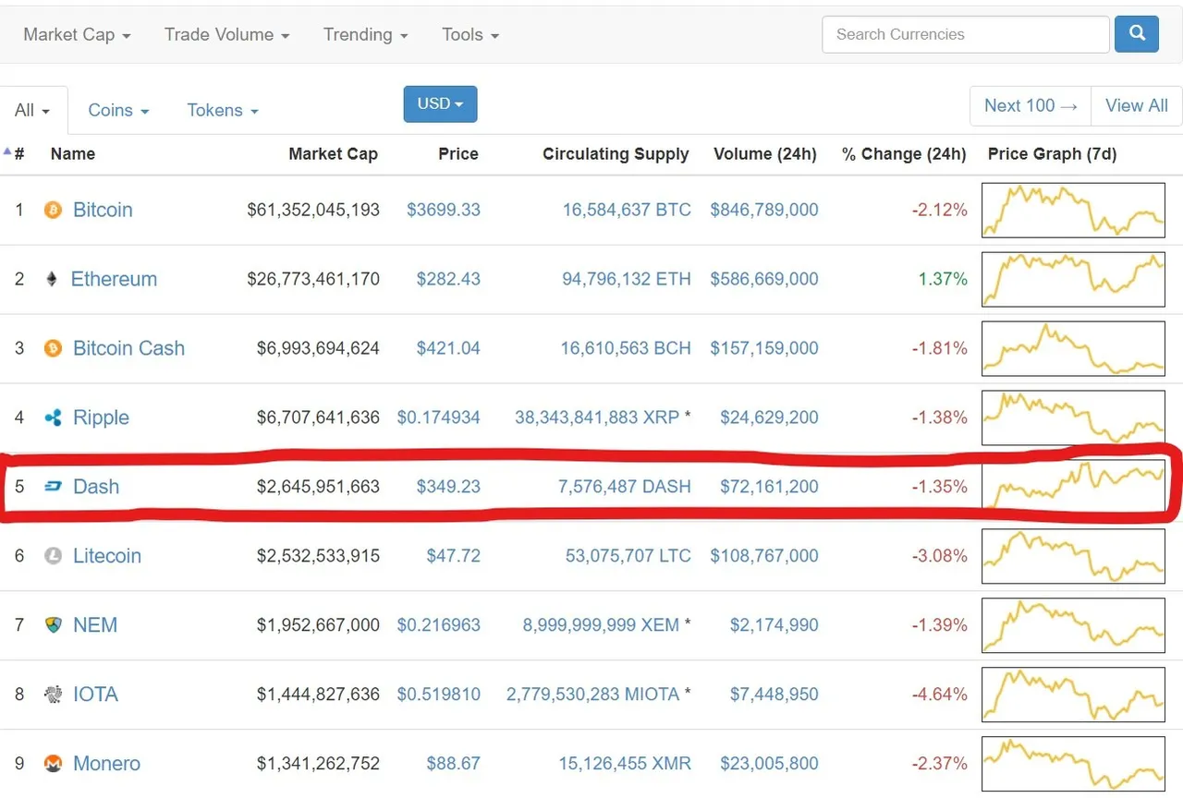Click the Dash logo icon
The width and height of the screenshot is (1183, 798).
click(x=54, y=487)
